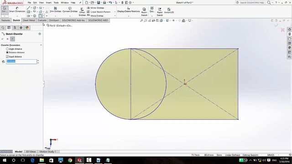Open the Search SOLIDWORKS Help dropdown
This screenshot has width=292, height=164.
[x=272, y=3]
